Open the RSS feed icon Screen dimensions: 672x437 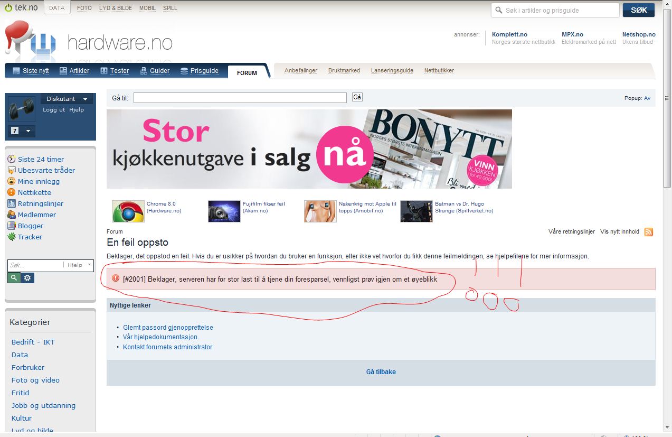[649, 232]
